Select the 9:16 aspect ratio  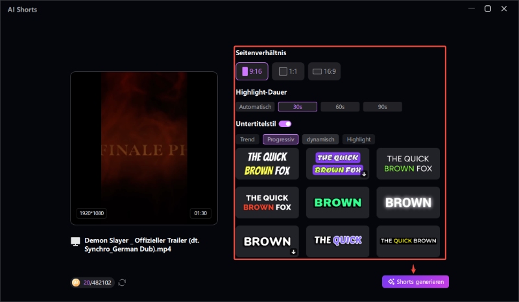point(252,71)
